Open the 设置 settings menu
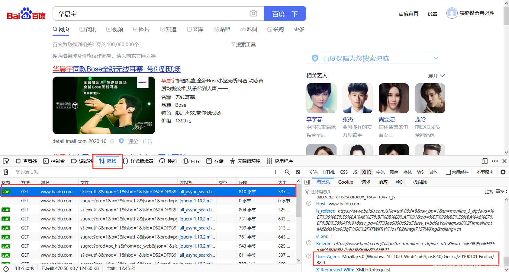Screen dimensions: 509x272 click(432, 14)
